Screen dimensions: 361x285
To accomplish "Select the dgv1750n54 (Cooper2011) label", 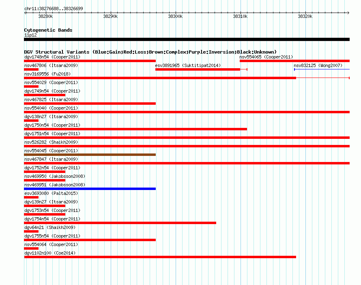I will [52, 125].
